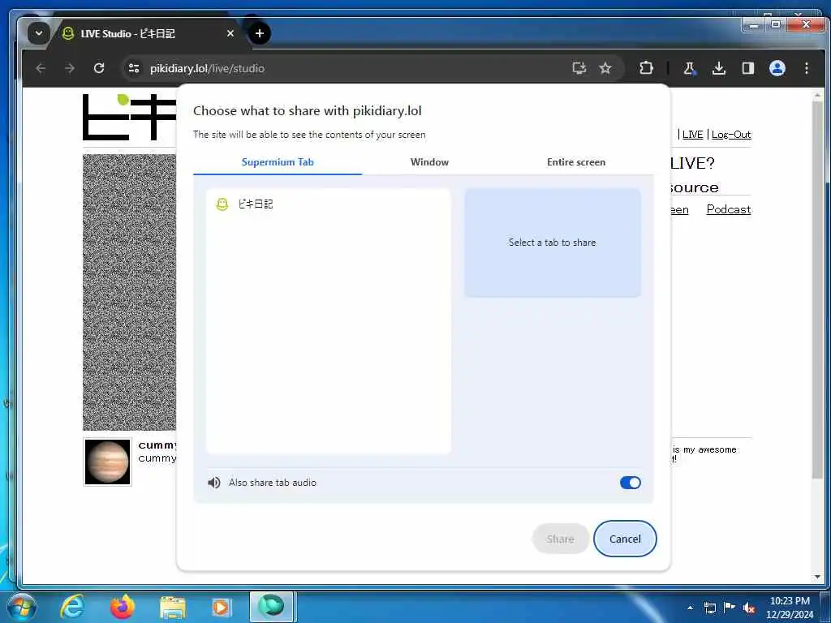Show hidden system tray icons arrow

point(690,608)
